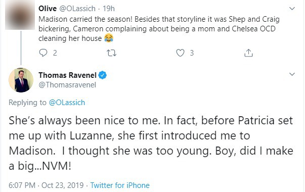This screenshot has height=192, width=305.
Task: Click the blue verified badge beside Thomas Ravenel
Action: (102, 75)
